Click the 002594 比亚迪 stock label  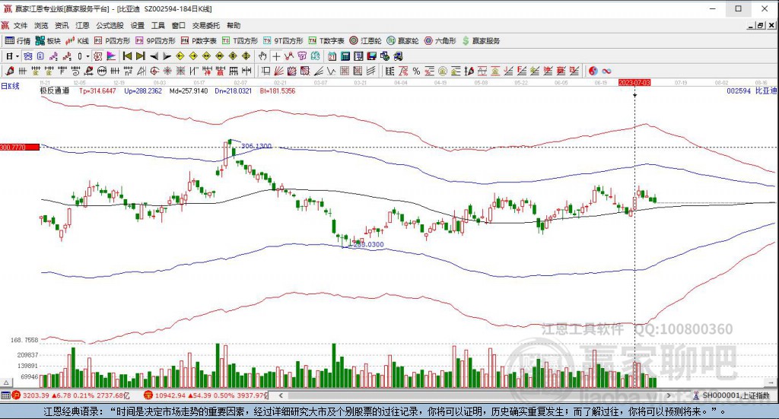751,90
